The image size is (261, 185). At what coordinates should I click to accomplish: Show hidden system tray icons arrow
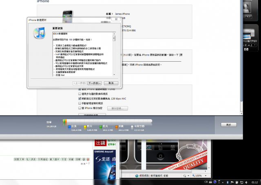point(223,183)
